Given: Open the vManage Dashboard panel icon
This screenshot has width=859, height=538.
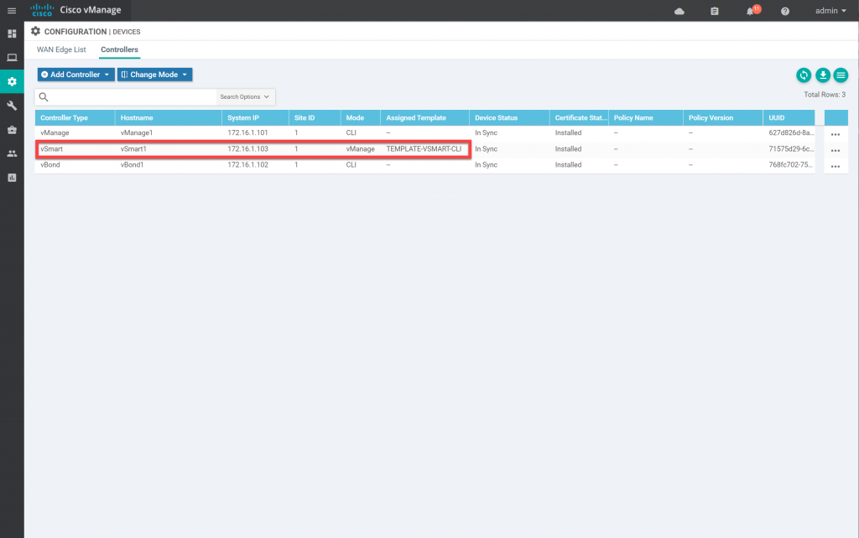Looking at the screenshot, I should 12,34.
